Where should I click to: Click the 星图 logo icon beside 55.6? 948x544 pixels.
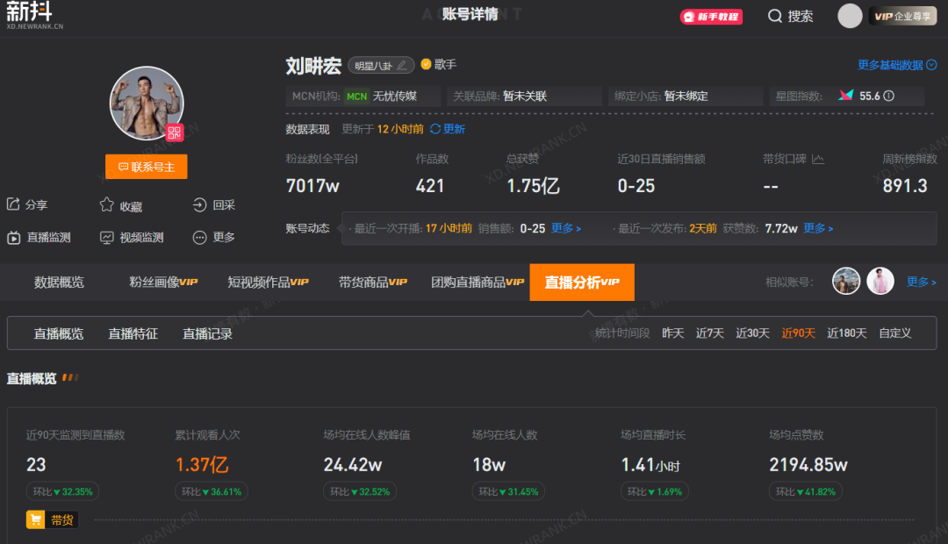pyautogui.click(x=846, y=96)
